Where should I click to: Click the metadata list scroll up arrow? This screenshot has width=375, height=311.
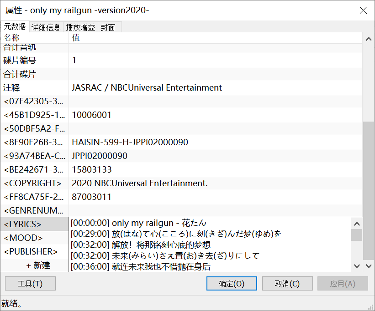point(369,39)
